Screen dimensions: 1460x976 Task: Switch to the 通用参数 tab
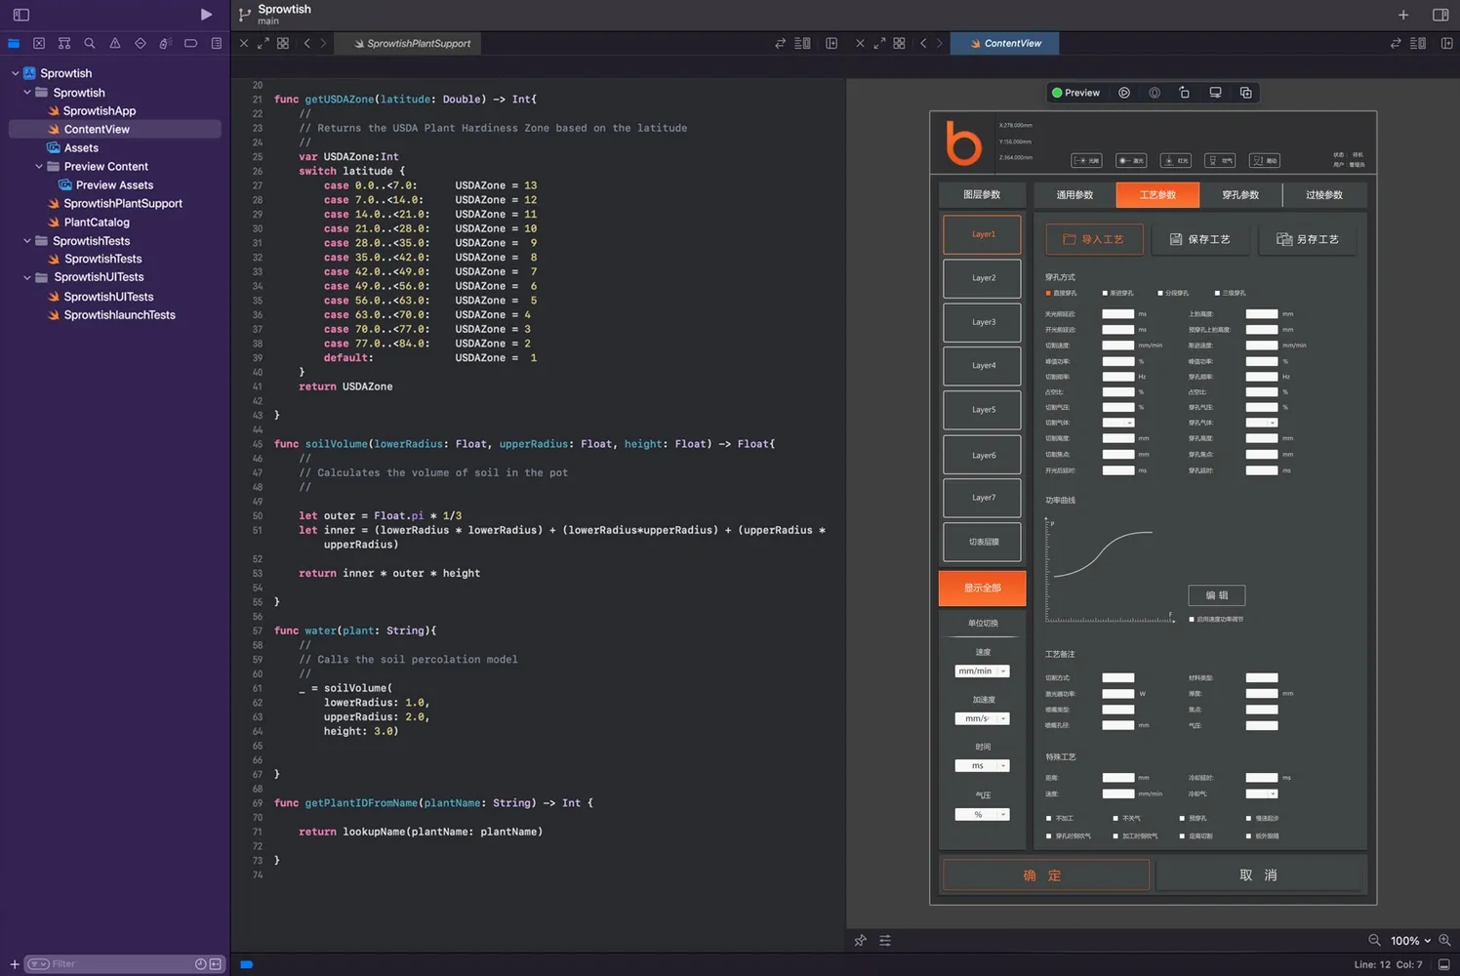point(1075,195)
